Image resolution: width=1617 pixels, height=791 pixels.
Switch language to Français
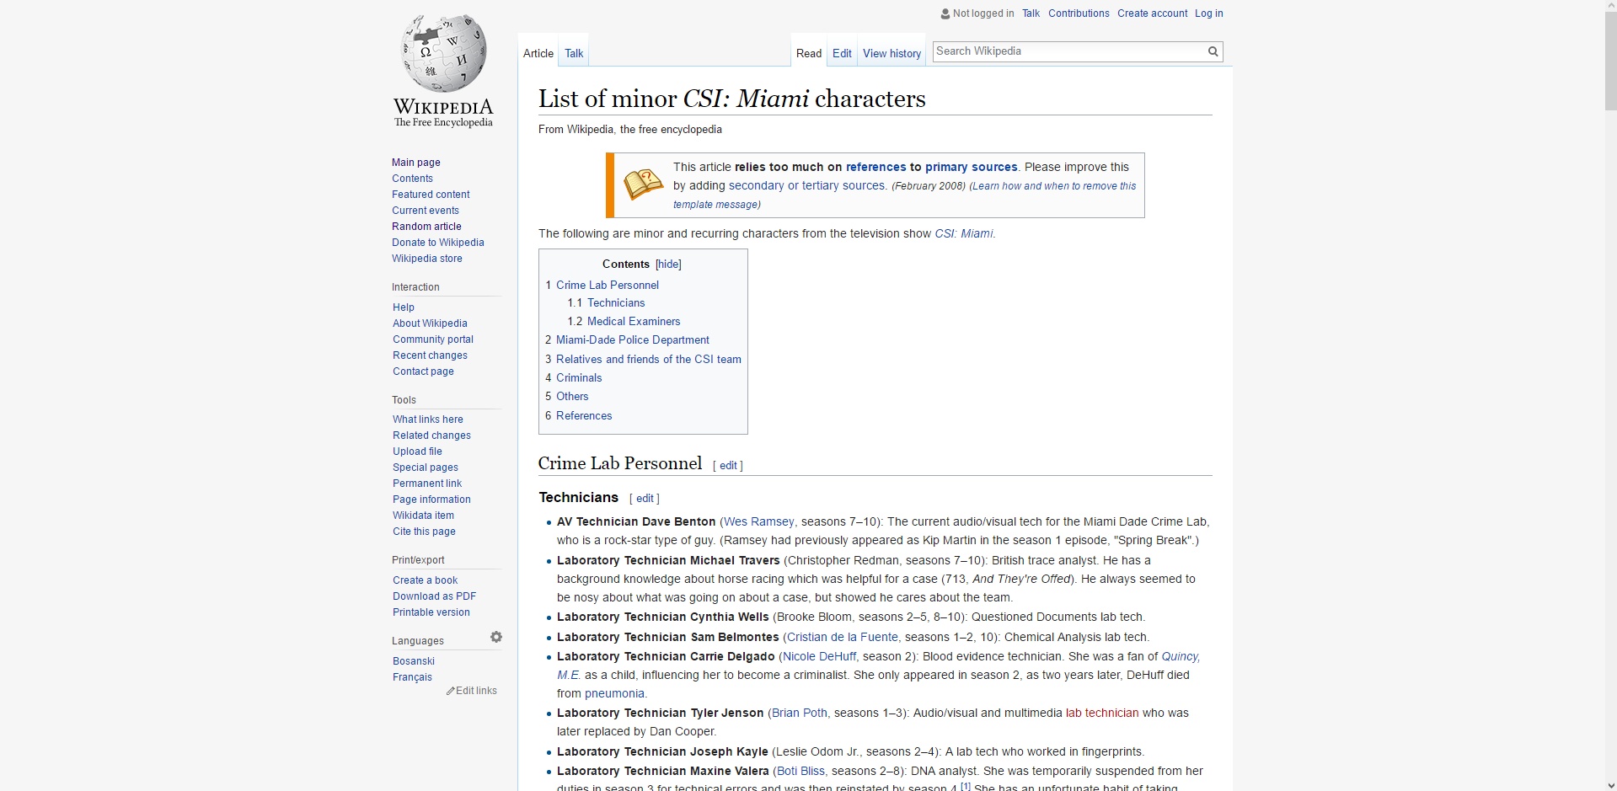pos(412,677)
